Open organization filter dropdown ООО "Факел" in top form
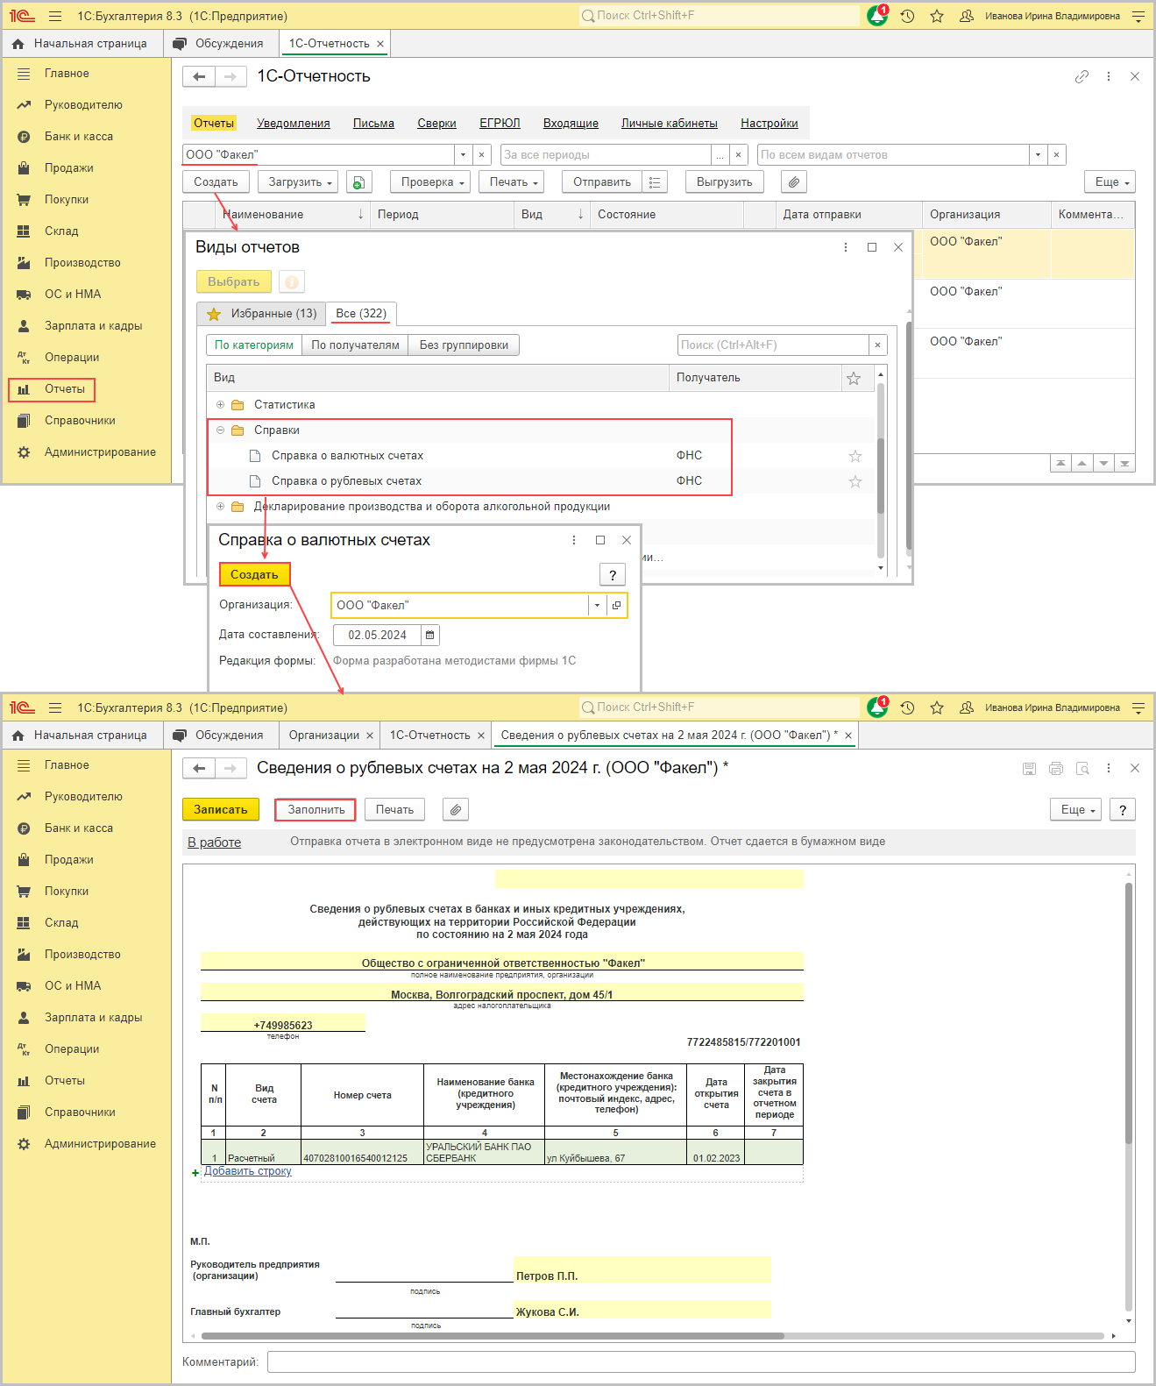Image resolution: width=1156 pixels, height=1386 pixels. (x=464, y=155)
